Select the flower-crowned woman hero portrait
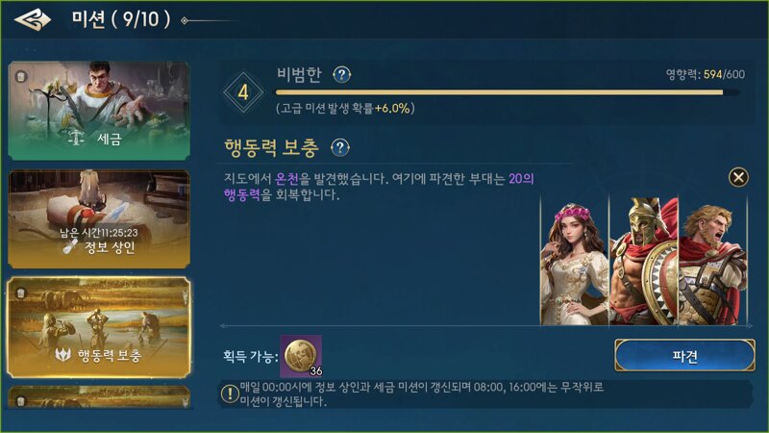This screenshot has width=769, height=433. tap(575, 260)
